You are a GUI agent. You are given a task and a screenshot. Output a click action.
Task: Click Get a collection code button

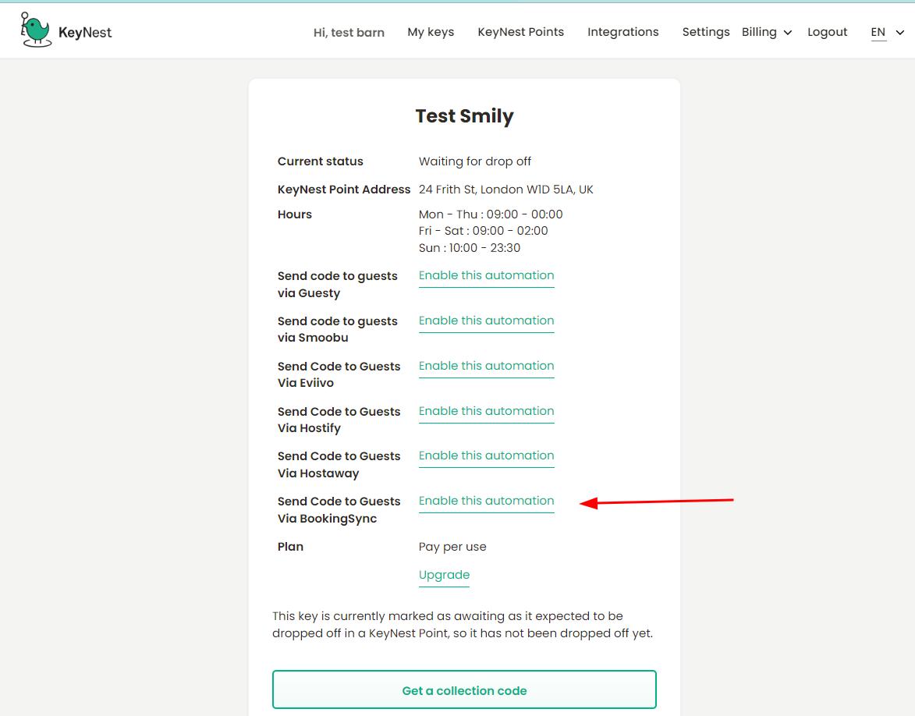464,689
